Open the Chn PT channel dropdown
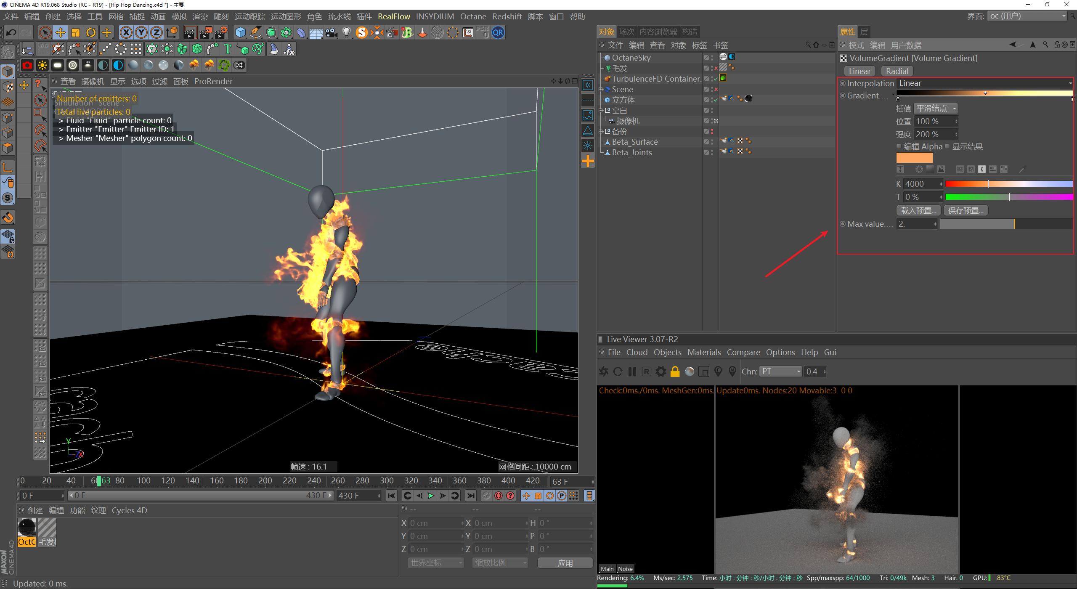This screenshot has width=1077, height=589. [x=780, y=371]
